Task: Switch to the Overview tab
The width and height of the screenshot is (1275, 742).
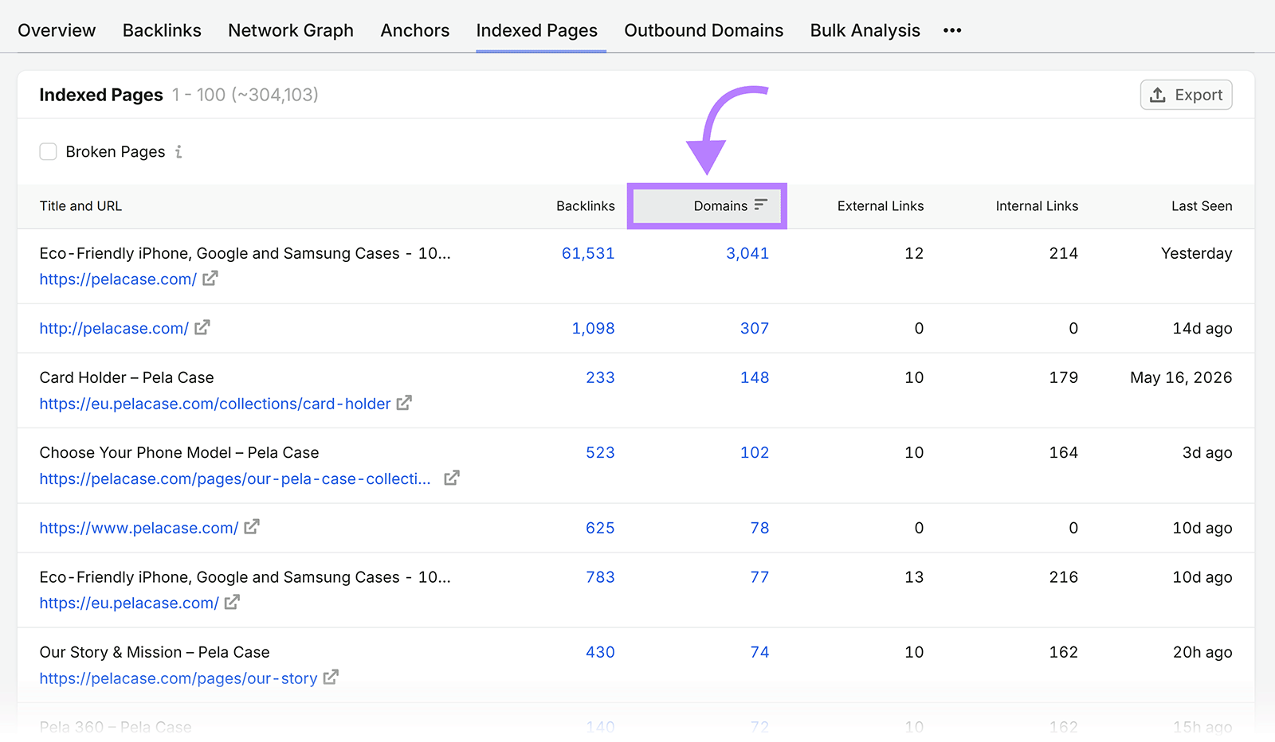Action: pos(57,30)
